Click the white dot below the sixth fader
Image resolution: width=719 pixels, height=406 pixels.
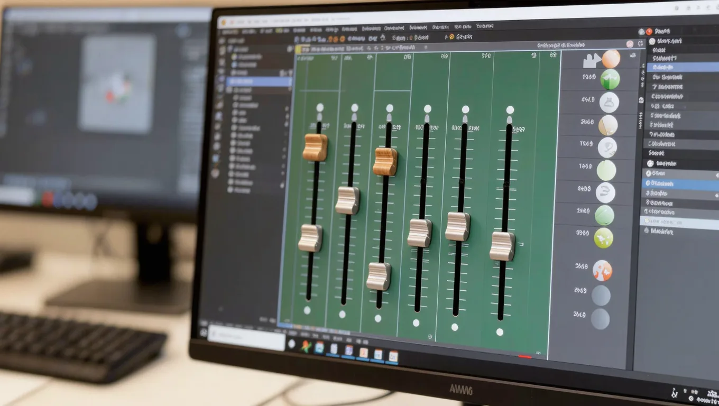[x=500, y=332]
